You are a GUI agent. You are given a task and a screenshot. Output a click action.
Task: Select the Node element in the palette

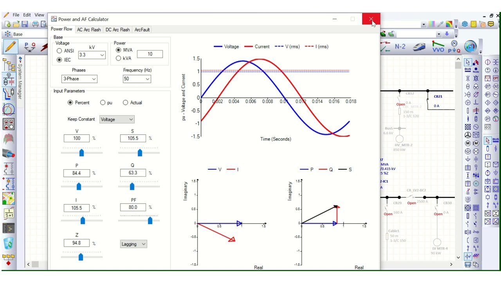(x=476, y=70)
